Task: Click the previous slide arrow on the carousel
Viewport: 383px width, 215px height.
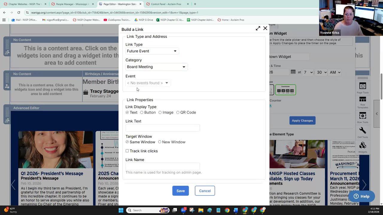Action: (13, 185)
